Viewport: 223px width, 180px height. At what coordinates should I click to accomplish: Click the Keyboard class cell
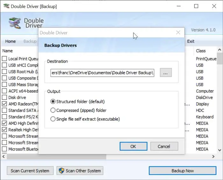205,117
